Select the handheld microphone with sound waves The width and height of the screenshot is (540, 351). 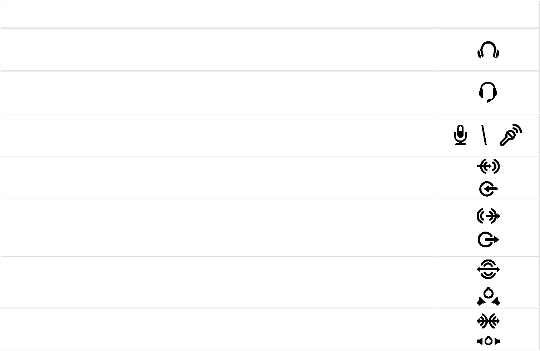[x=511, y=135]
